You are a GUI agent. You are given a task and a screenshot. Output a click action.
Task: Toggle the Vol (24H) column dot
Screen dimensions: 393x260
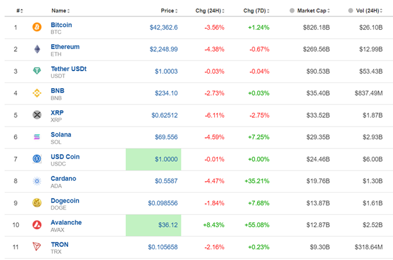(351, 11)
